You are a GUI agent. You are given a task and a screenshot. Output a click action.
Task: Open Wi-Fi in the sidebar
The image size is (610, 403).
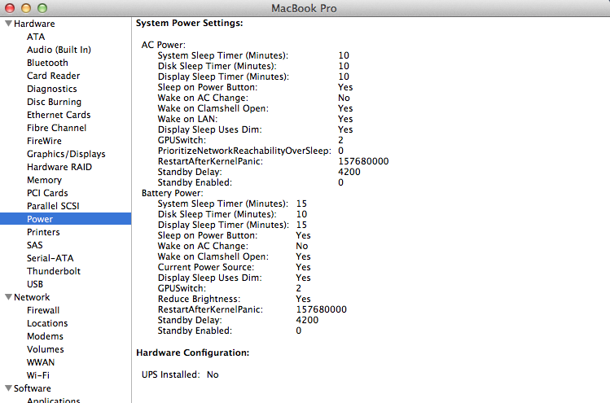coord(38,375)
